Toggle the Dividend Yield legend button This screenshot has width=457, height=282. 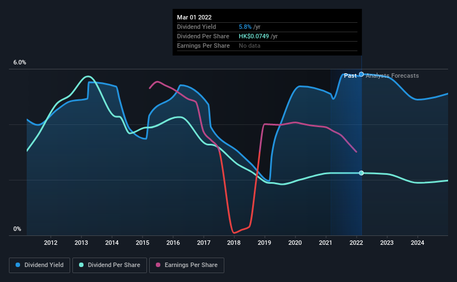(x=40, y=265)
